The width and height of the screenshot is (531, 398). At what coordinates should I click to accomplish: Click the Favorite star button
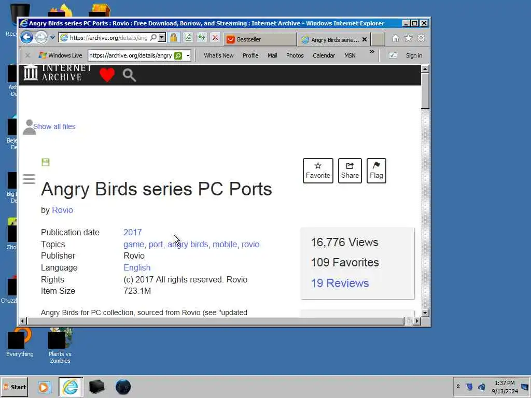point(318,170)
